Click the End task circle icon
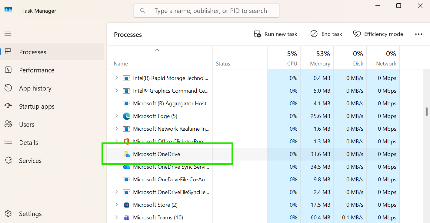This screenshot has height=223, width=430. click(x=314, y=34)
